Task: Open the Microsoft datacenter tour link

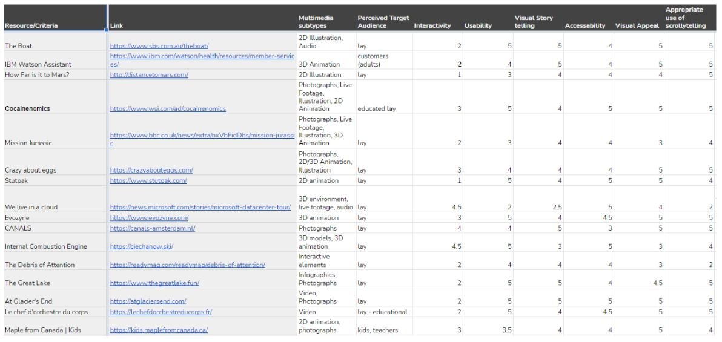Action: (x=200, y=207)
